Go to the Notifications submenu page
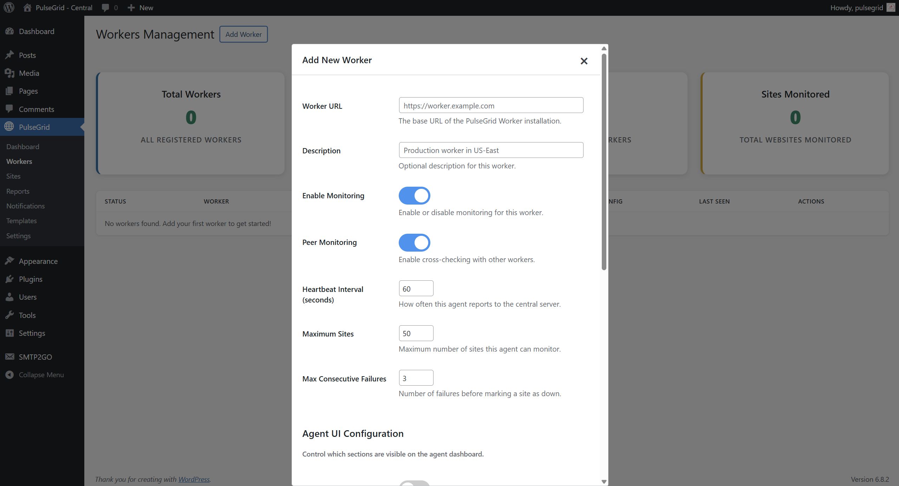The width and height of the screenshot is (899, 486). point(25,206)
